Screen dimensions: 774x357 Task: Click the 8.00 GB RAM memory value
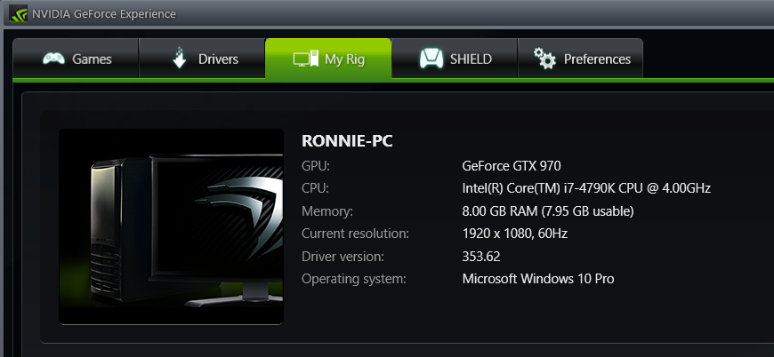click(x=548, y=211)
